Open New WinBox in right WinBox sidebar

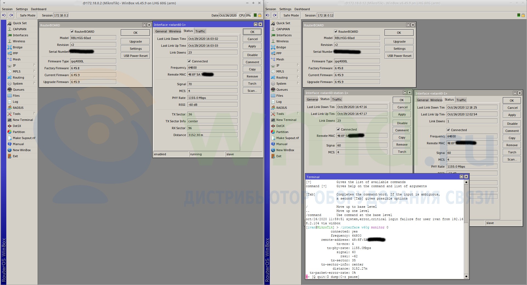285,150
